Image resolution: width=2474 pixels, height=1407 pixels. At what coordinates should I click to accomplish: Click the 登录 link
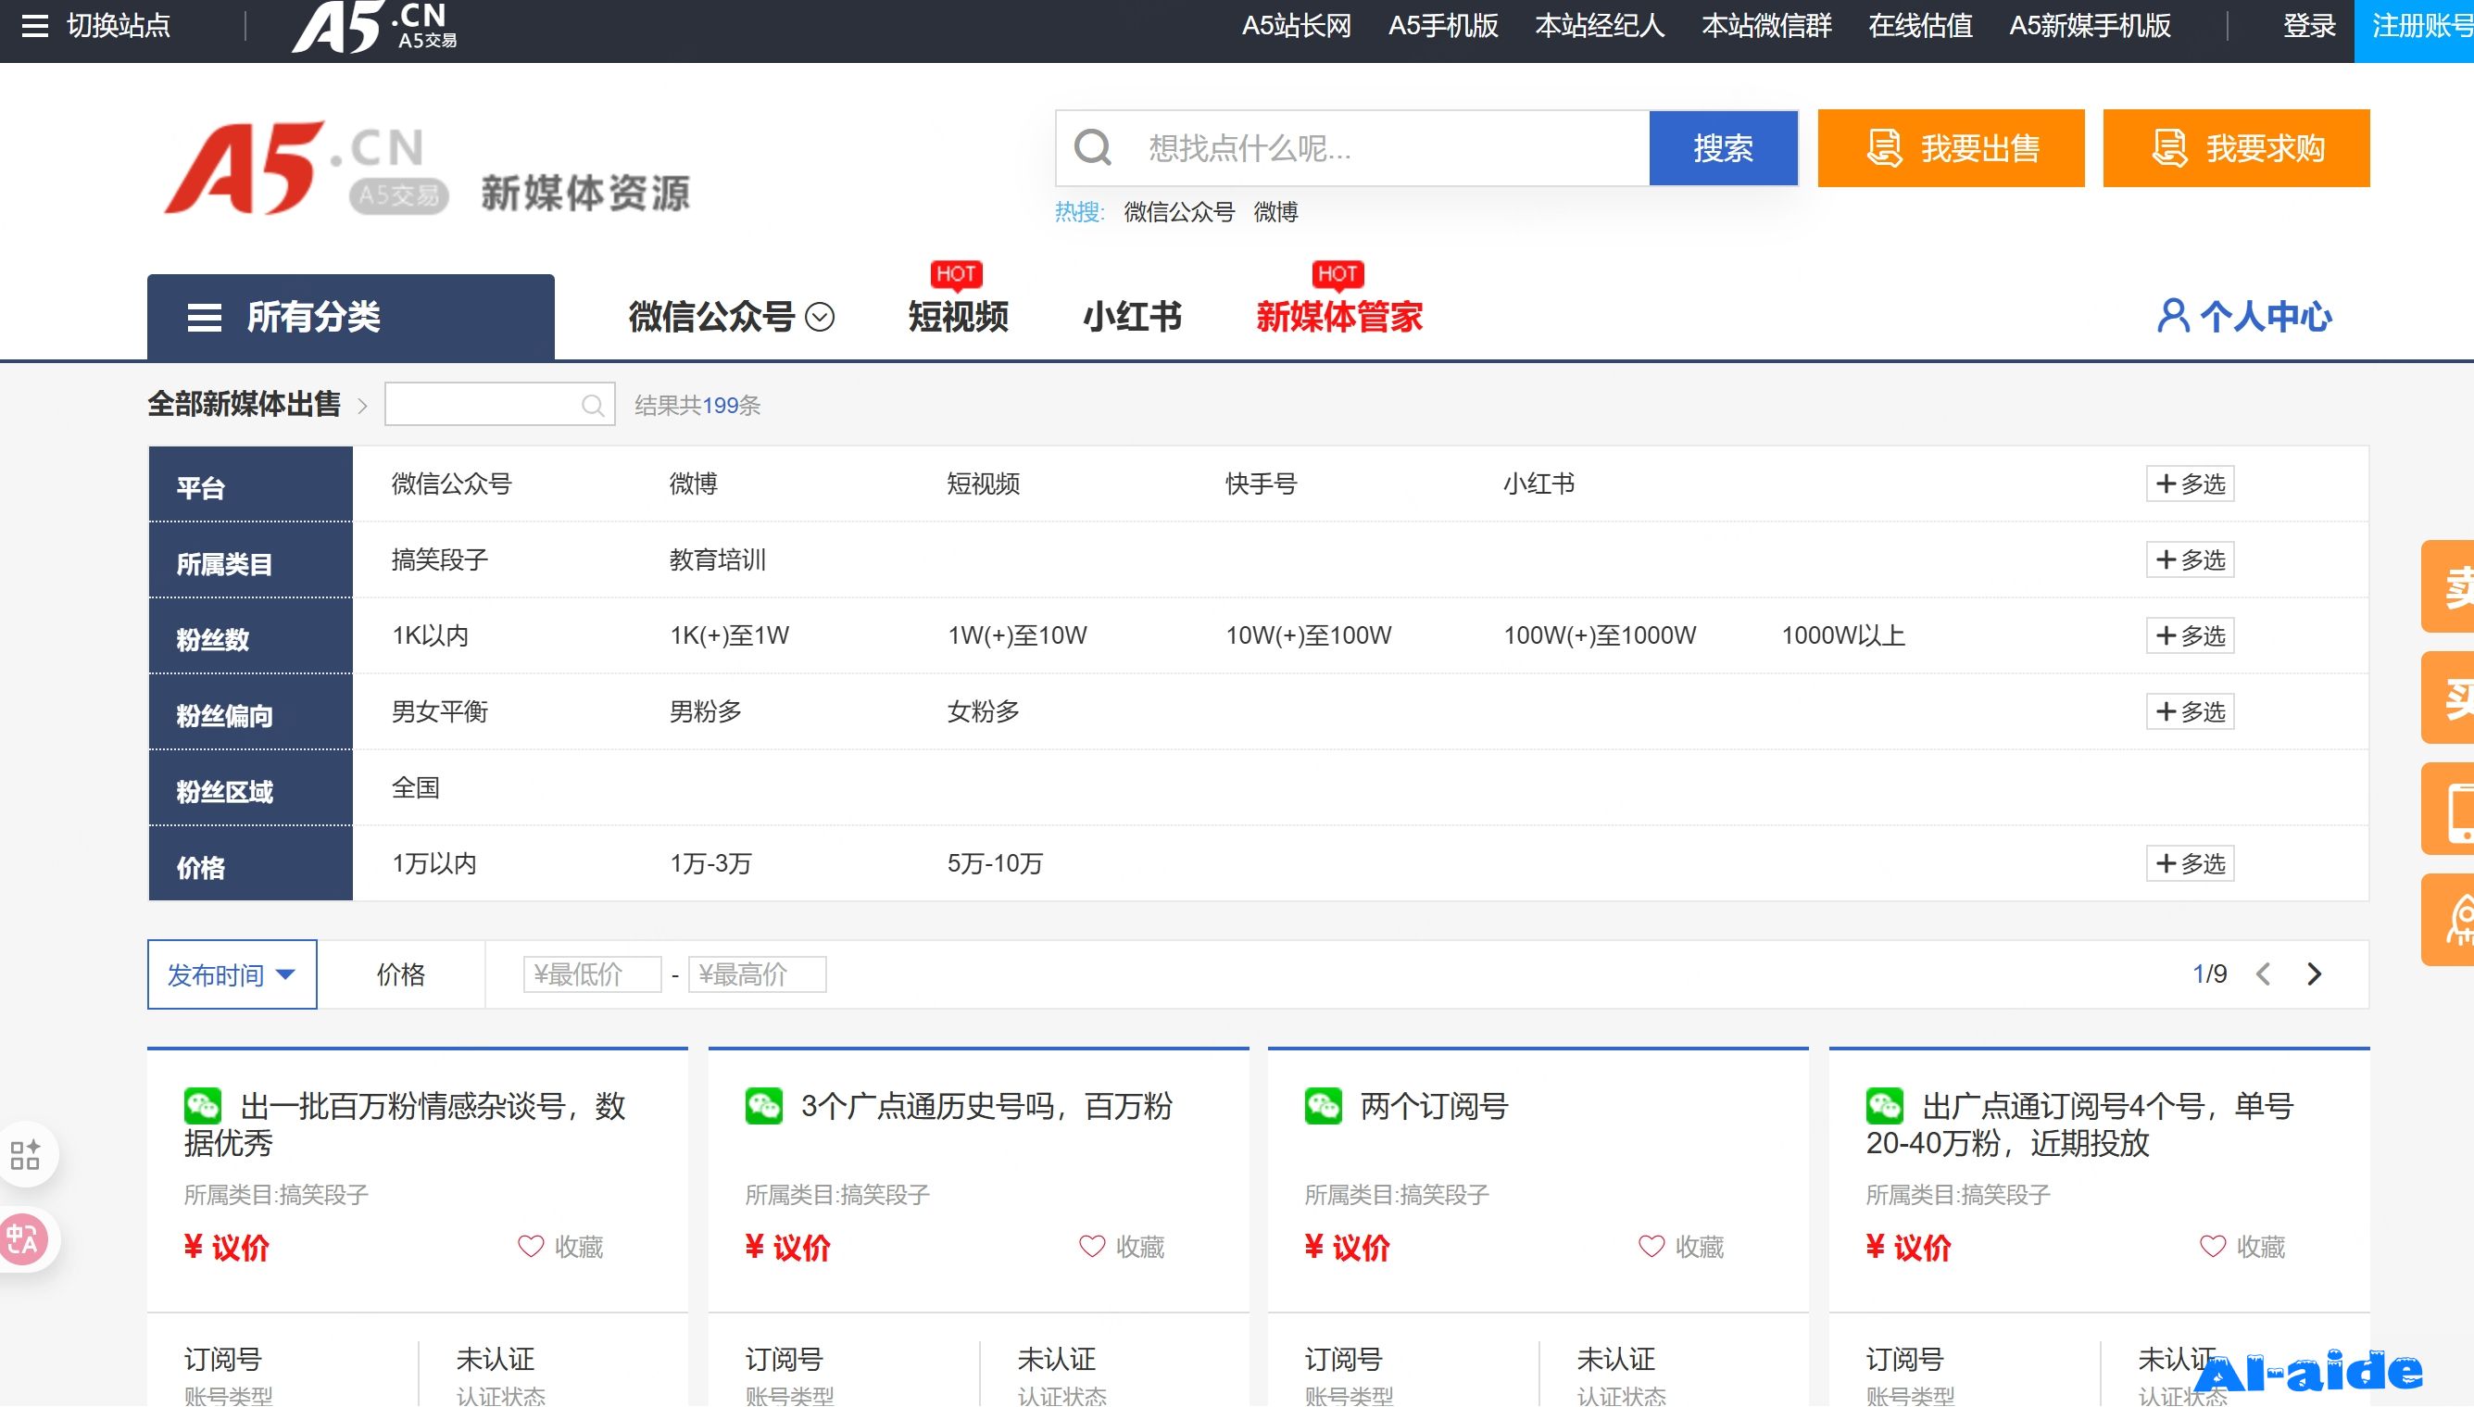click(x=2309, y=26)
